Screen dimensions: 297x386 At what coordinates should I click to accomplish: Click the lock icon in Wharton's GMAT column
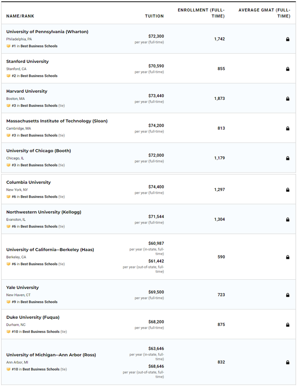coord(288,39)
